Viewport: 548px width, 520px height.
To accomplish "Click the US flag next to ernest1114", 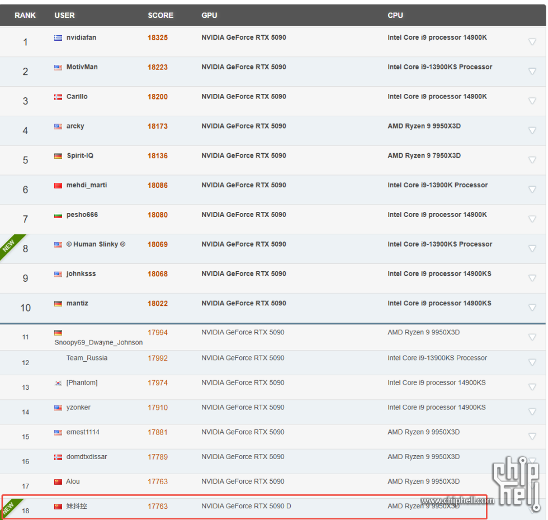I will (58, 433).
